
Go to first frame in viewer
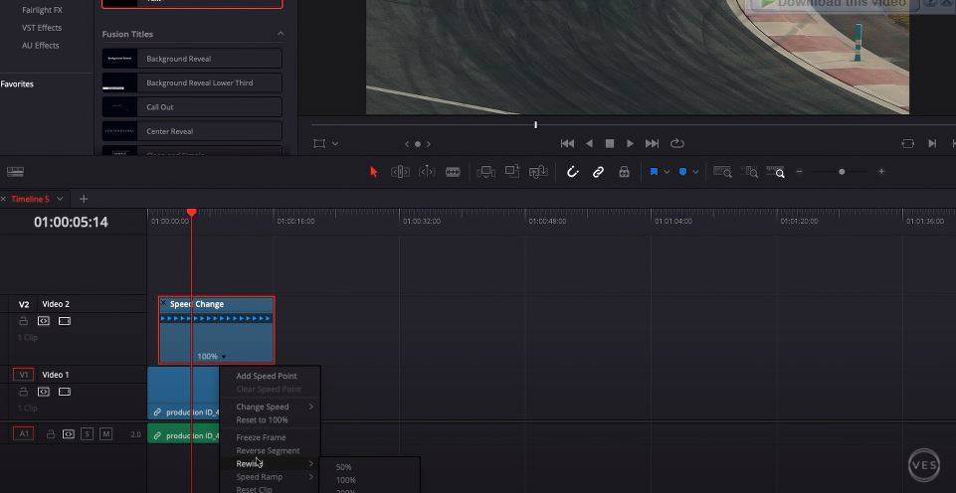coord(567,144)
